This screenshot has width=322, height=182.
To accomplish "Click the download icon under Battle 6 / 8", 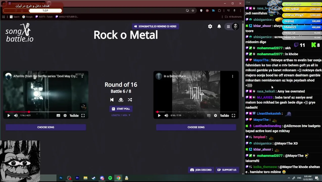I will [x=121, y=100].
